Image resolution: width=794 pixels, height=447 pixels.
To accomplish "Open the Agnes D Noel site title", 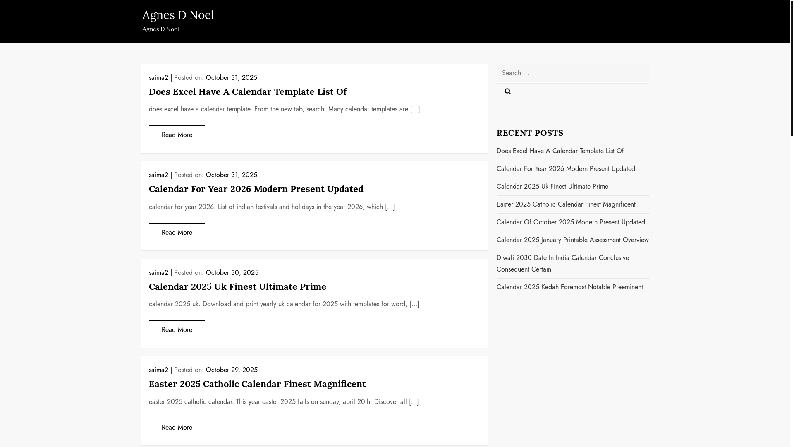I will tap(178, 15).
